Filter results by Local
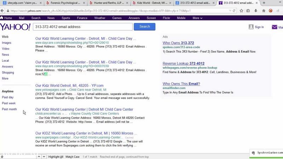The image size is (283, 159). [x=5, y=60]
